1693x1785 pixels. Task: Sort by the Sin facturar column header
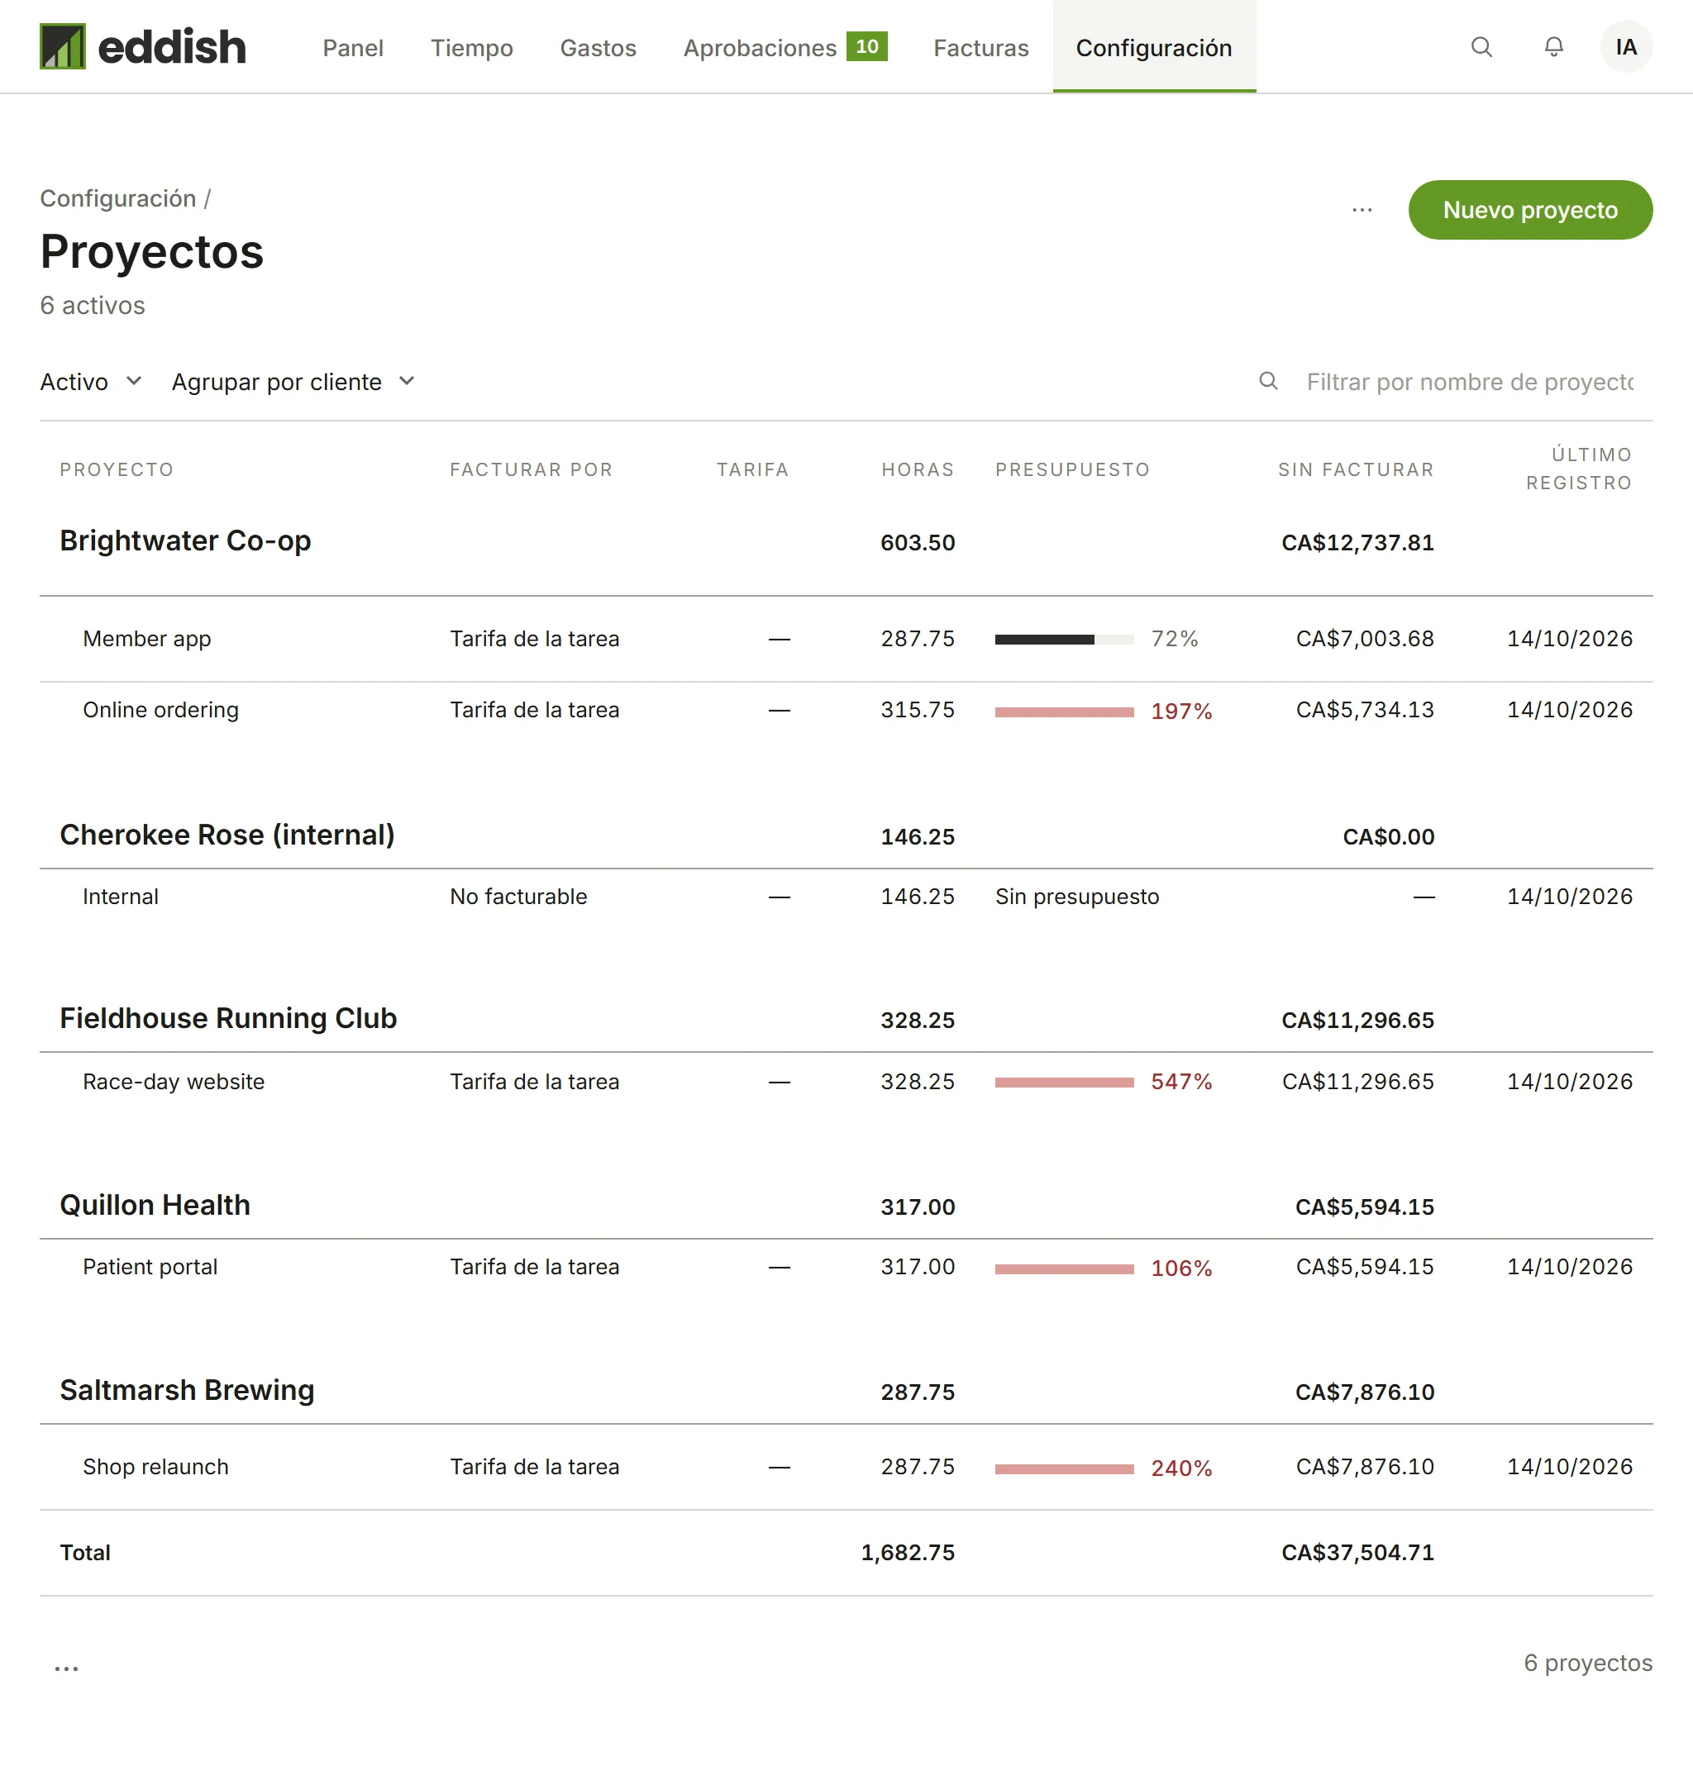pos(1356,469)
